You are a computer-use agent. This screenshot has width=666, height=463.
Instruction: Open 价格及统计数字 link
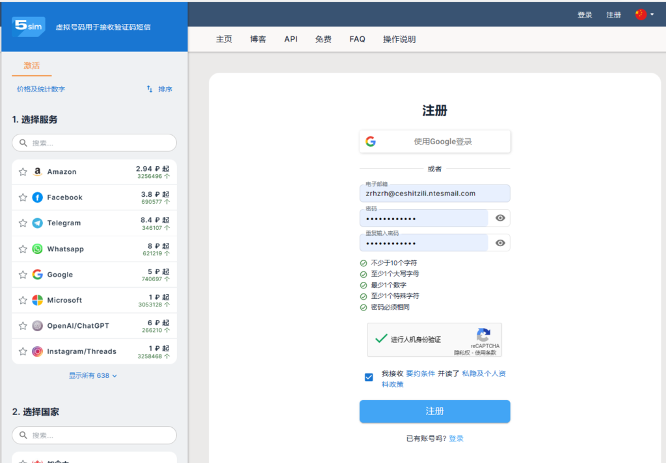(x=41, y=89)
